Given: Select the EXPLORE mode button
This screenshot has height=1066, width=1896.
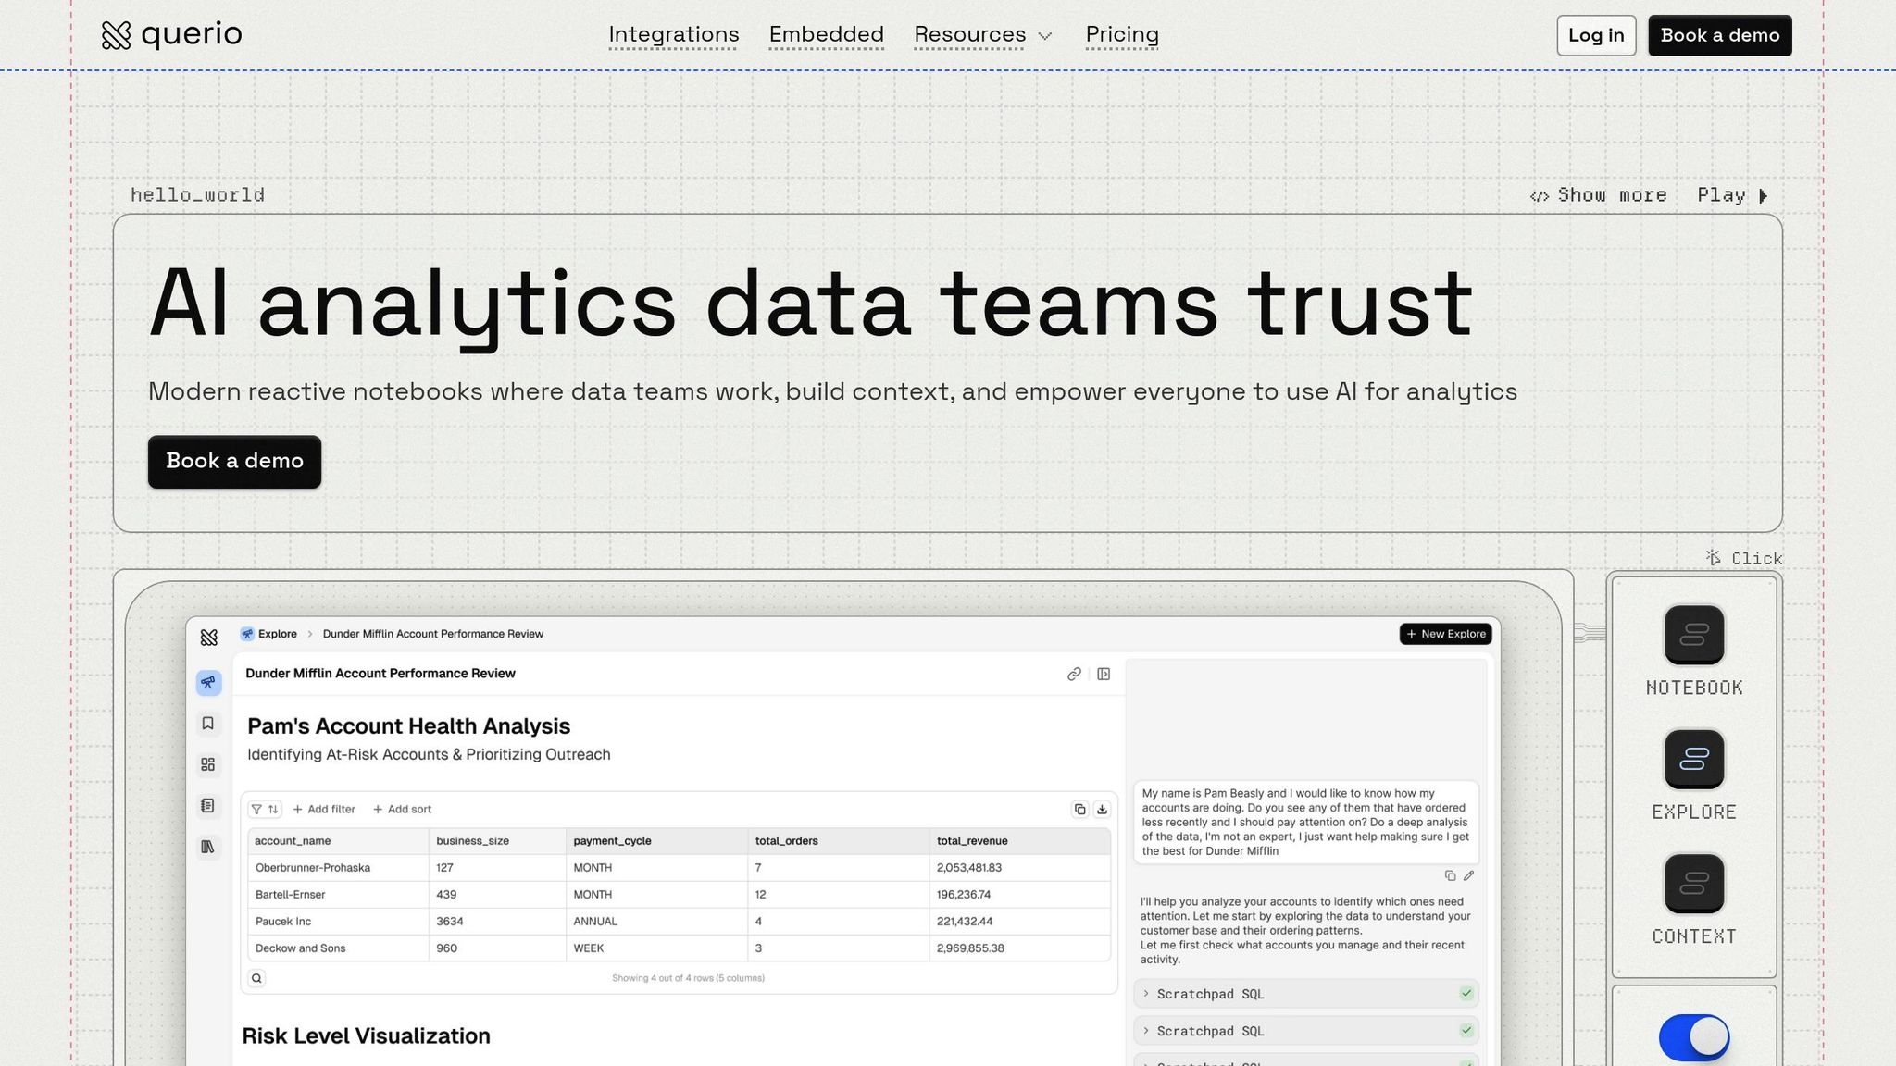Looking at the screenshot, I should [x=1693, y=760].
